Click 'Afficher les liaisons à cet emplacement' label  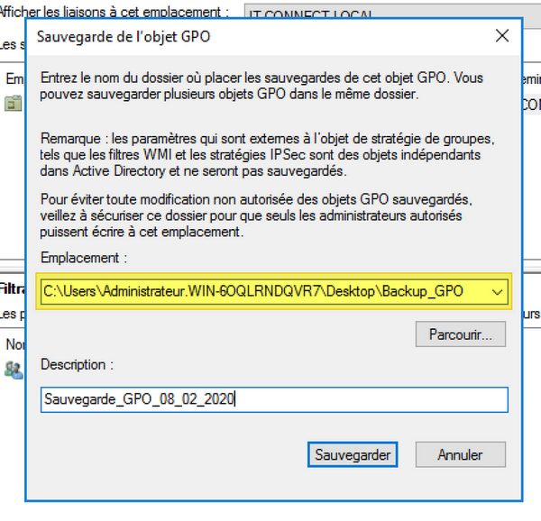(x=113, y=14)
